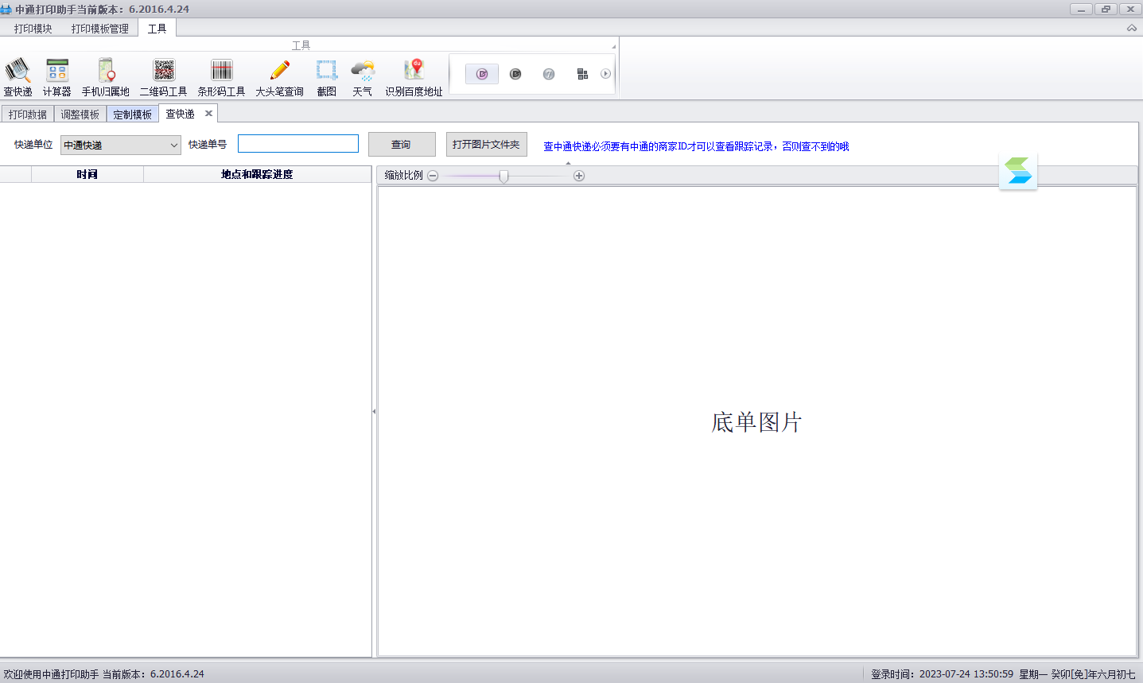Select the 工具 ribbon tab
Viewport: 1143px width, 683px height.
pos(157,29)
